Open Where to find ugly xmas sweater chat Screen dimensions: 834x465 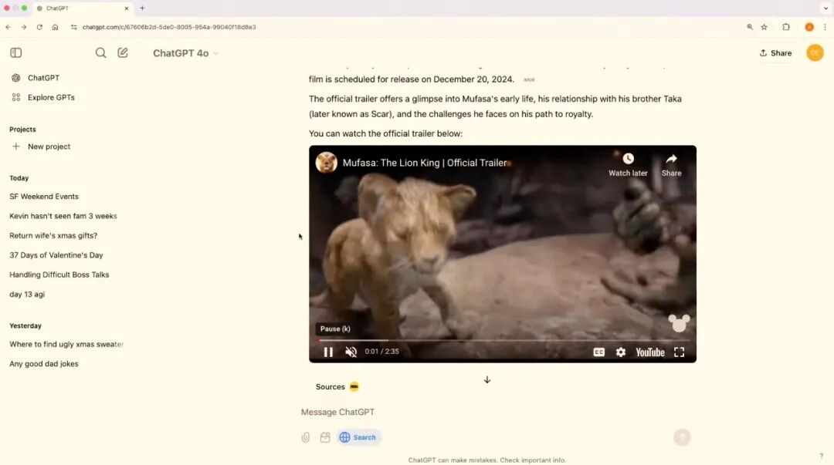(x=66, y=345)
